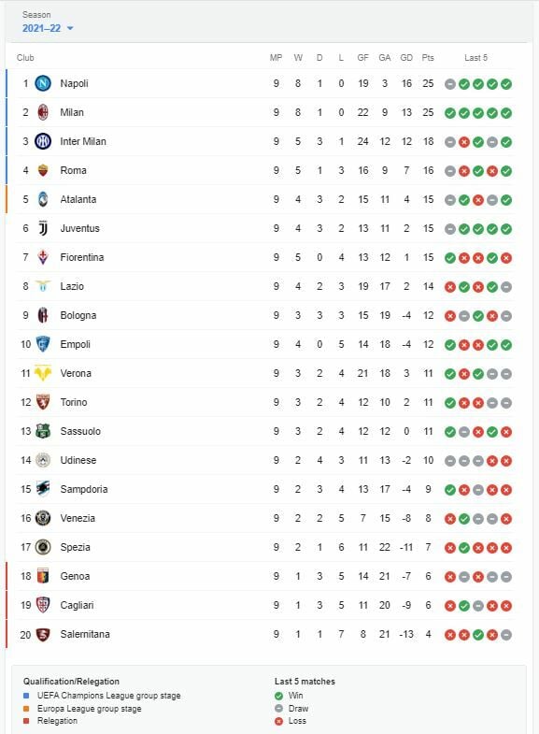Click the Genoa crest icon
Screen dimensions: 539x734
pyautogui.click(x=43, y=576)
